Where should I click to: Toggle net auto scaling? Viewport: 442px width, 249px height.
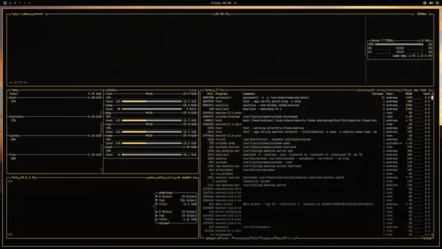click(160, 178)
